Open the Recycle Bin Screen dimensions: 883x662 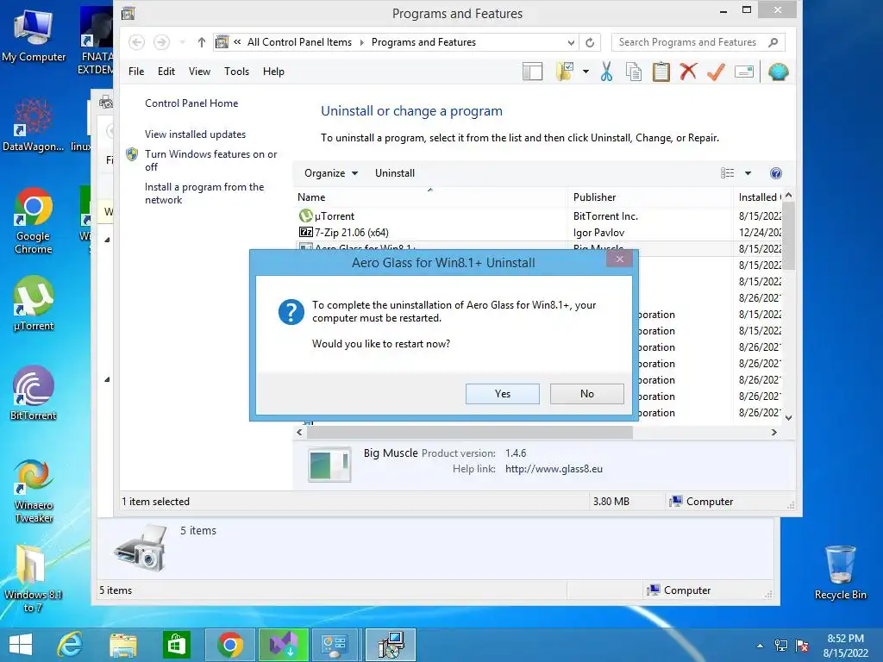click(840, 572)
